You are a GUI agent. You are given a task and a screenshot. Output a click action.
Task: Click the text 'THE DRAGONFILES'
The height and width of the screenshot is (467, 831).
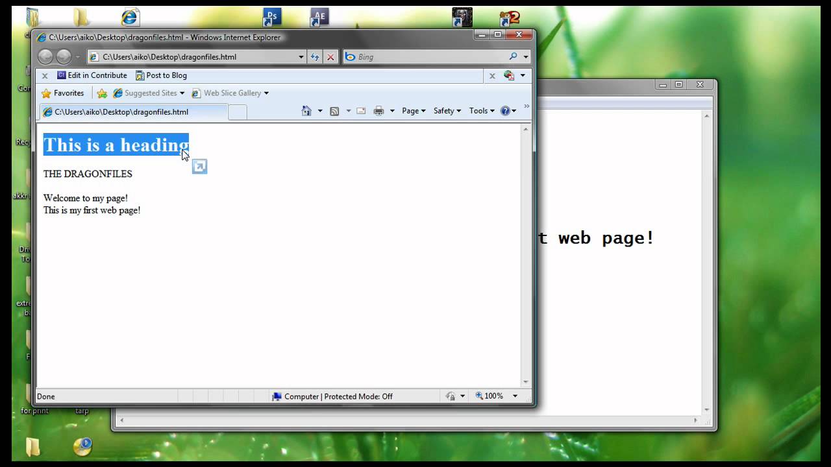click(88, 174)
